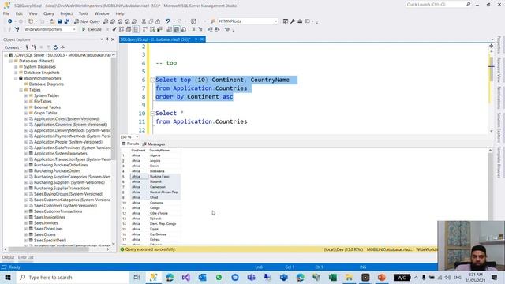Expand the Sales.Orders table node
This screenshot has width=505, height=284.
point(26,234)
